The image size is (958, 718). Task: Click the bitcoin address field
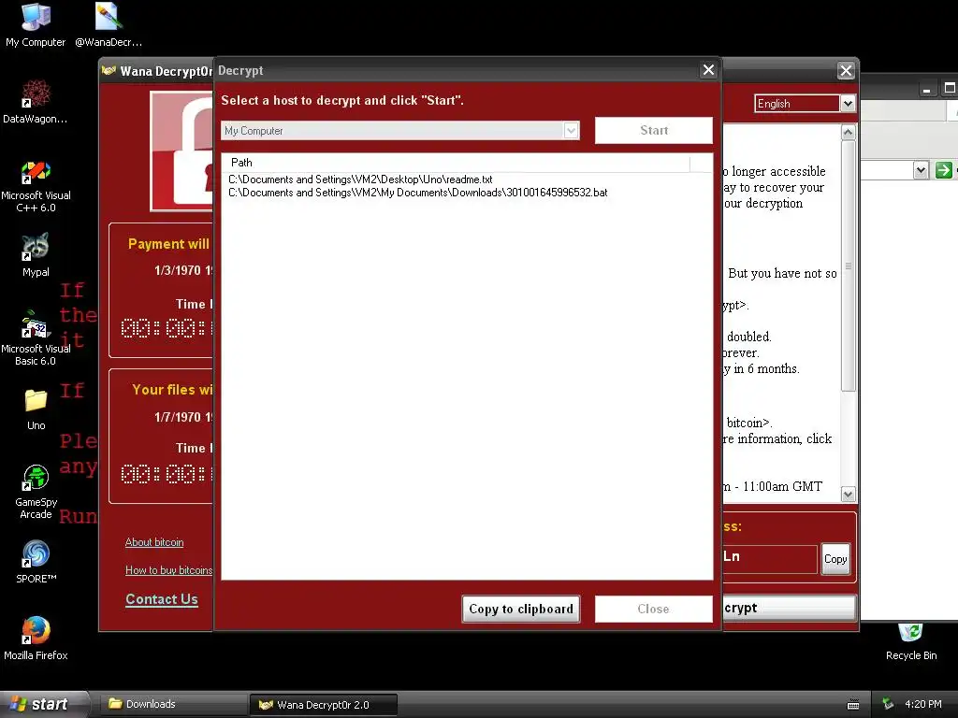[x=770, y=559]
